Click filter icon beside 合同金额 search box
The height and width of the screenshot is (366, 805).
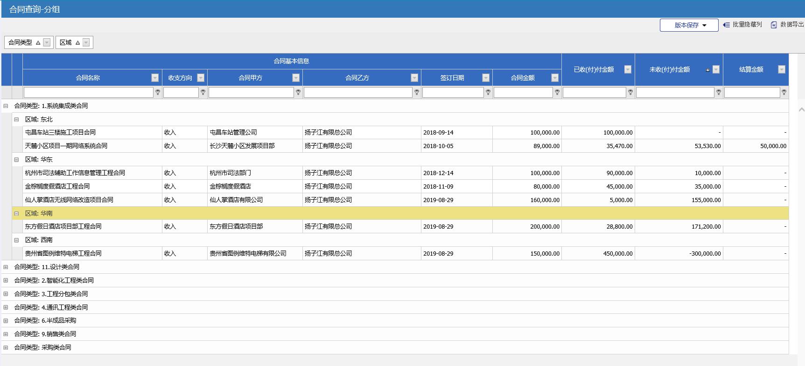coord(557,93)
